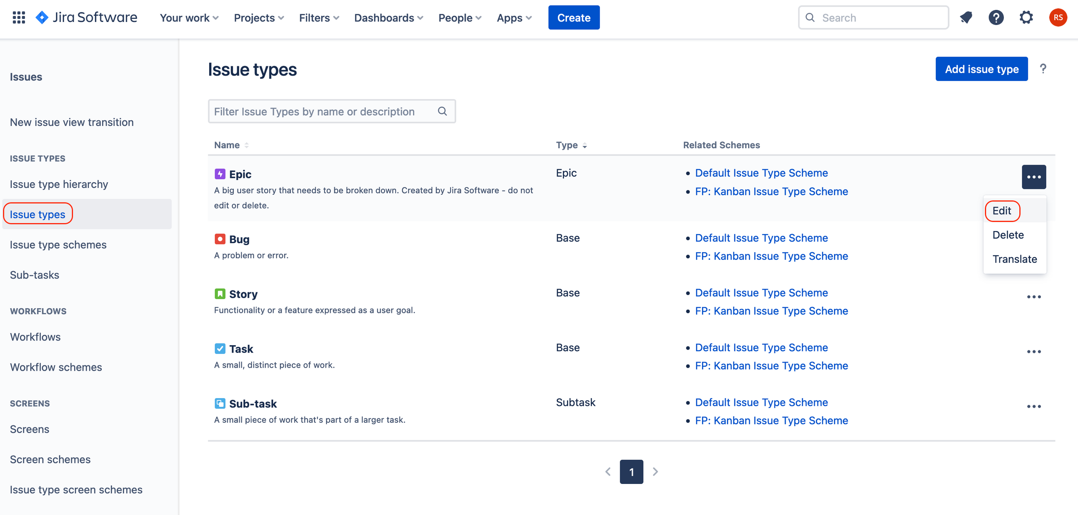
Task: Open the help question mark in top bar
Action: 996,18
